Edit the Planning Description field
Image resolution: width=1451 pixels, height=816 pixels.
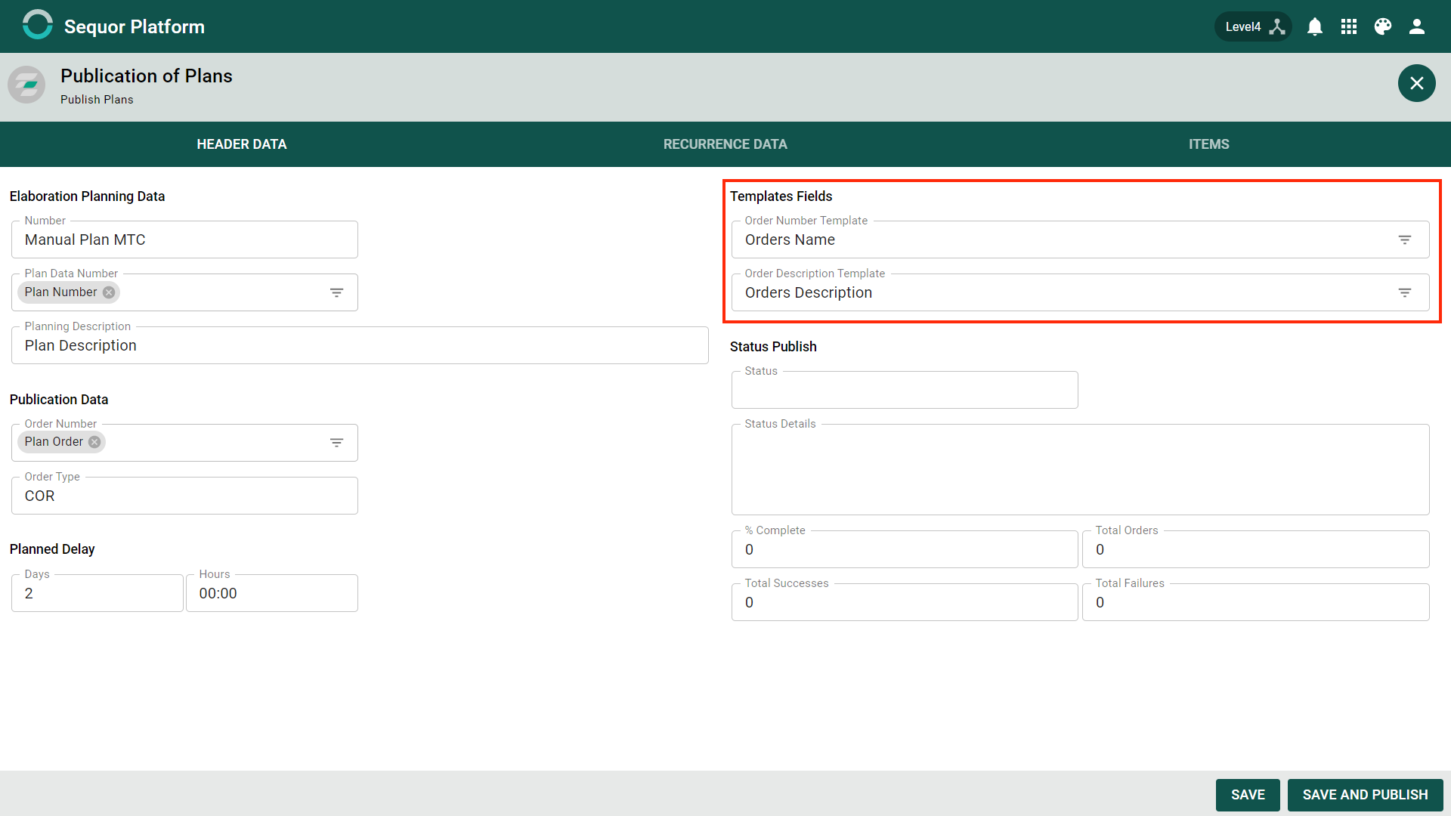point(360,345)
